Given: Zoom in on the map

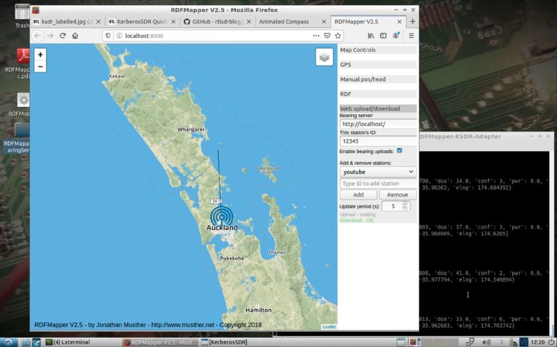Looking at the screenshot, I should pos(40,55).
